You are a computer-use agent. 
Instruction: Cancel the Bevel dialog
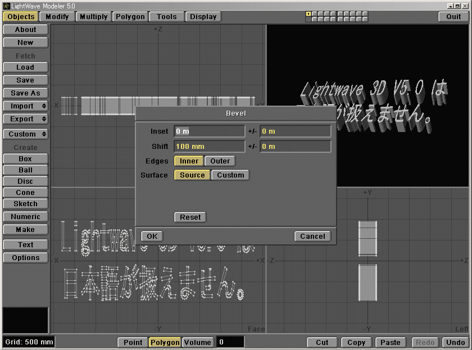pyautogui.click(x=312, y=237)
